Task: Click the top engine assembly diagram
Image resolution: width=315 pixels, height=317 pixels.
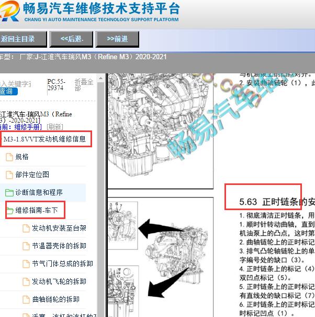Action: 161,131
